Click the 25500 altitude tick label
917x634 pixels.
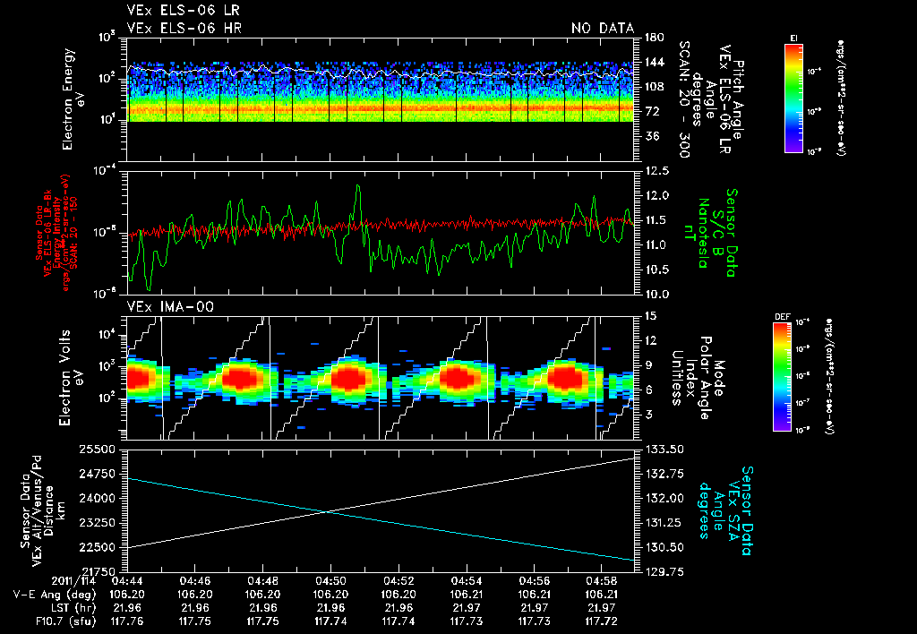[97, 450]
